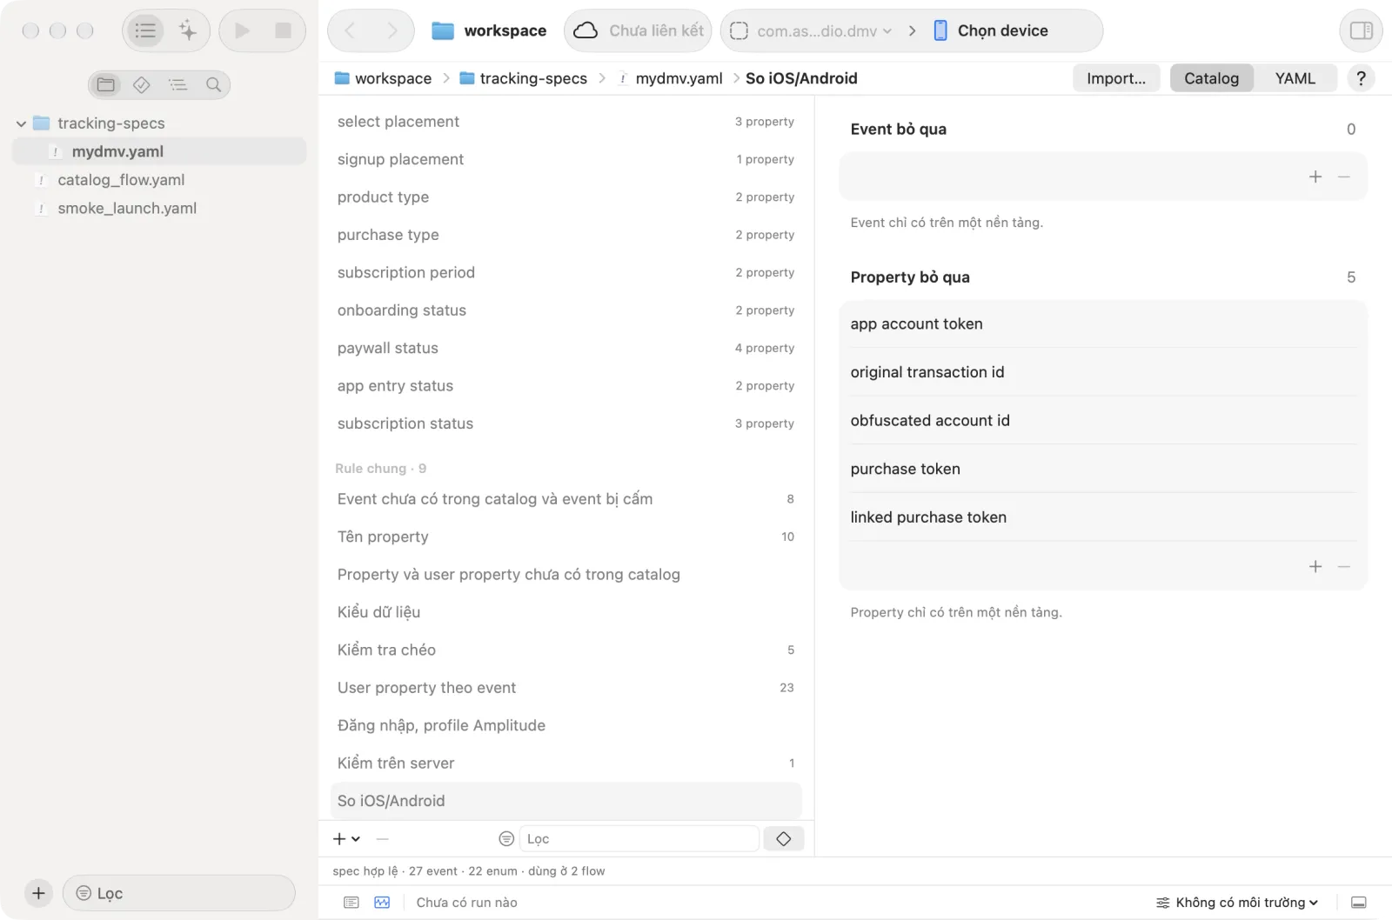This screenshot has width=1392, height=920.
Task: Go forward with the right arrow
Action: tap(392, 31)
